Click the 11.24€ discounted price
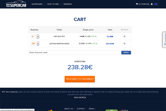 [x=89, y=44]
